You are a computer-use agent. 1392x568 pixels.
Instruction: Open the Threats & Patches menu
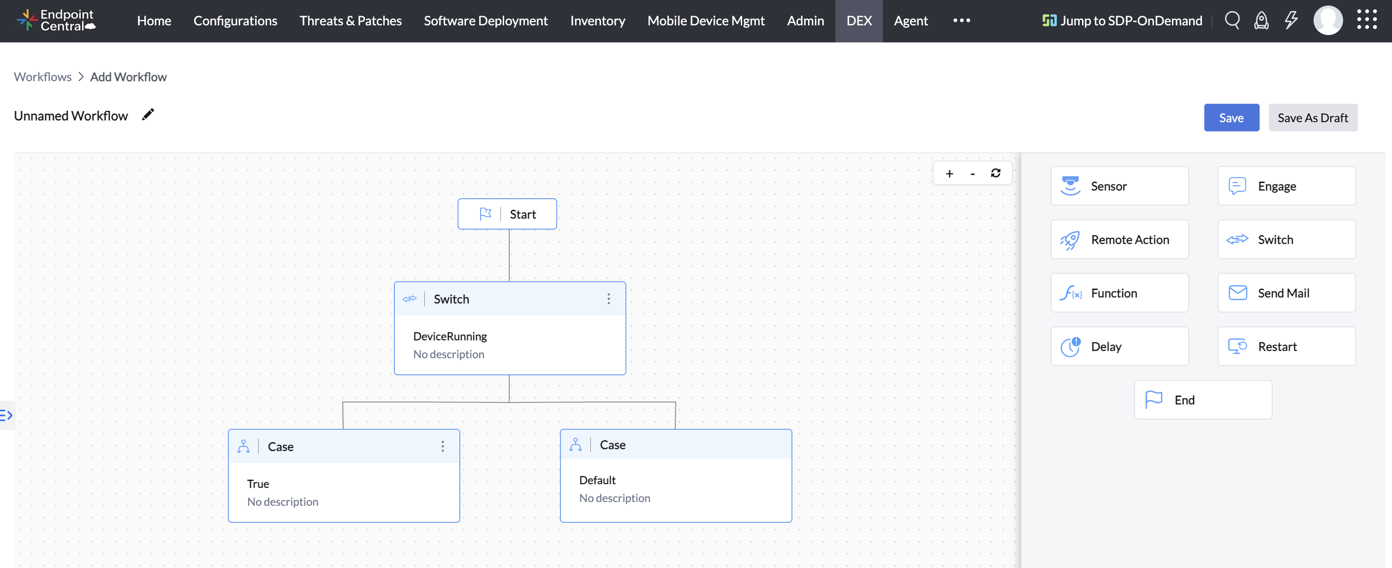[x=351, y=21]
